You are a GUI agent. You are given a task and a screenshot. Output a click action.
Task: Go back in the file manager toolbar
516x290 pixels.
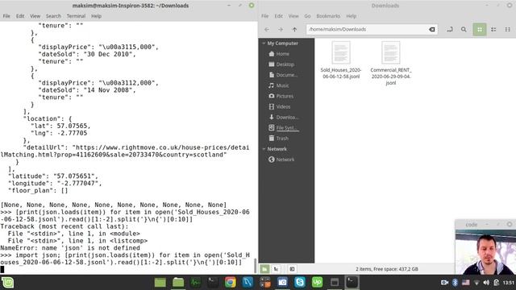click(267, 29)
